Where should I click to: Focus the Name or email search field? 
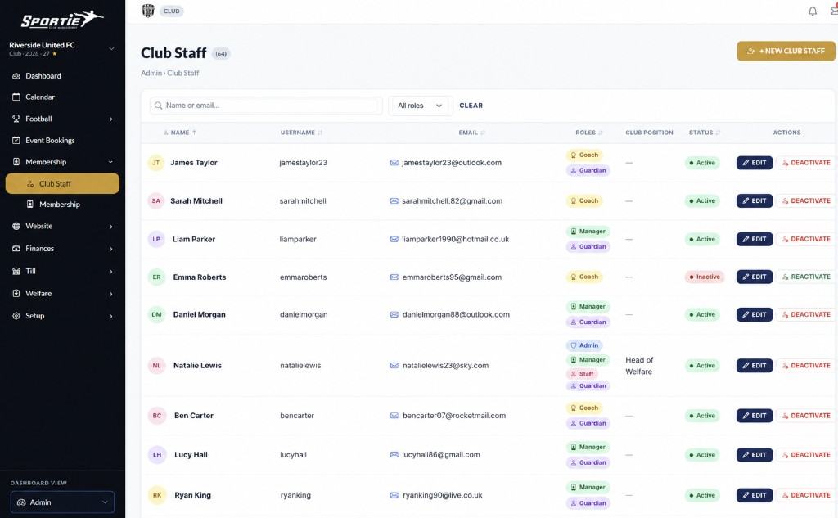click(x=266, y=106)
